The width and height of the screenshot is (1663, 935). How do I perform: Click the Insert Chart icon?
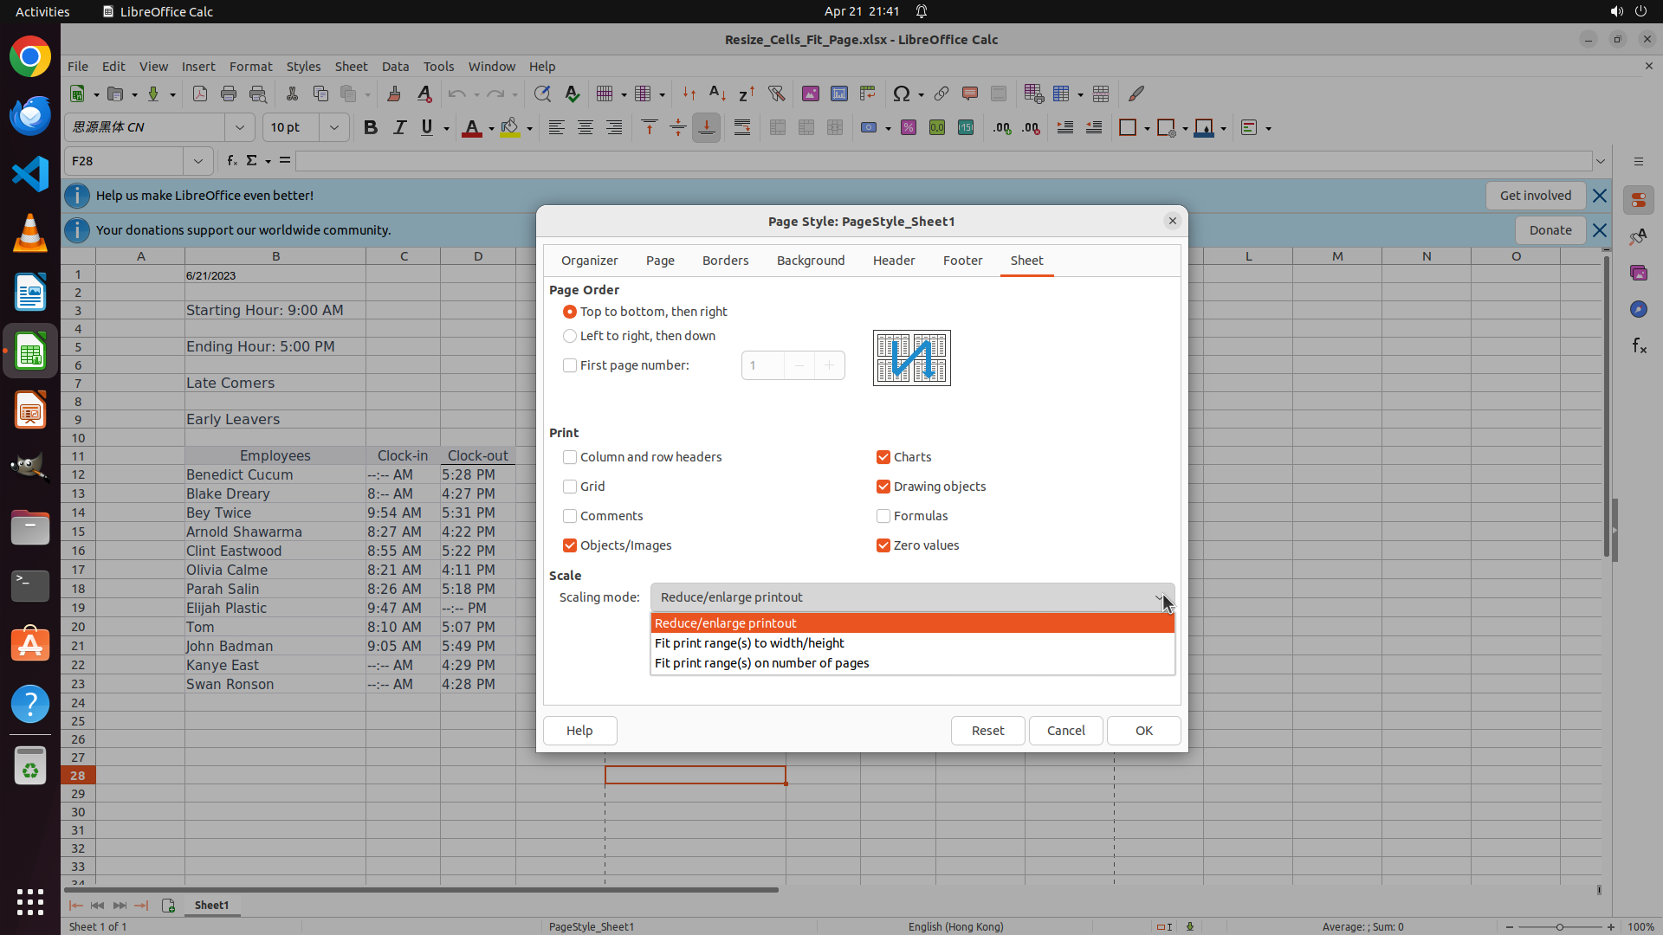(839, 94)
